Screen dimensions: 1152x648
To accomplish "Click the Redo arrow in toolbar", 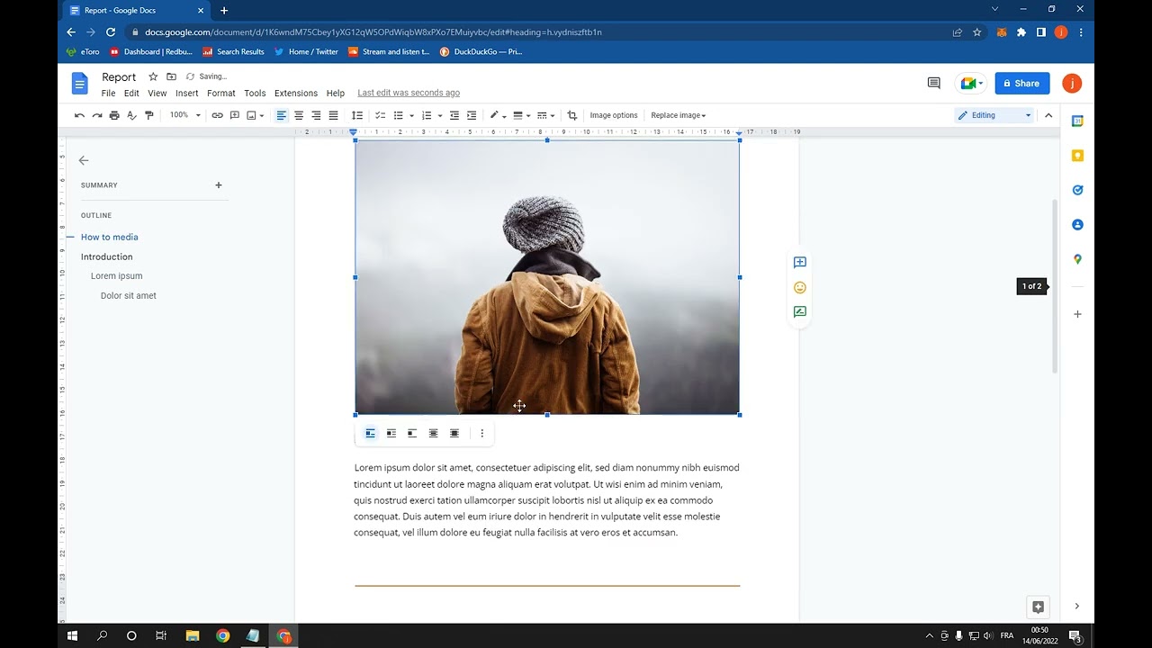I will [96, 115].
